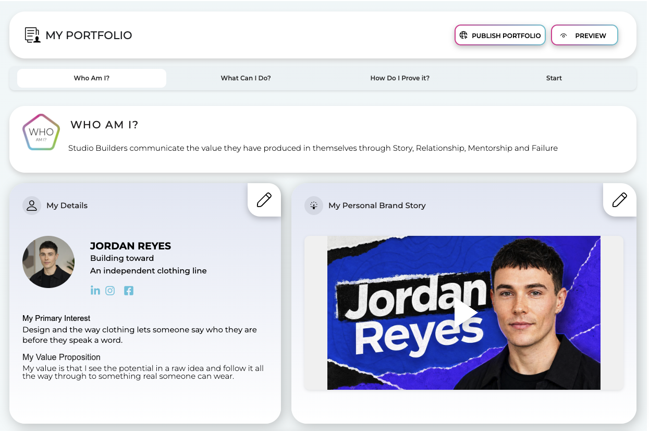Click the My Portfolio document icon
The width and height of the screenshot is (649, 431).
[x=33, y=35]
